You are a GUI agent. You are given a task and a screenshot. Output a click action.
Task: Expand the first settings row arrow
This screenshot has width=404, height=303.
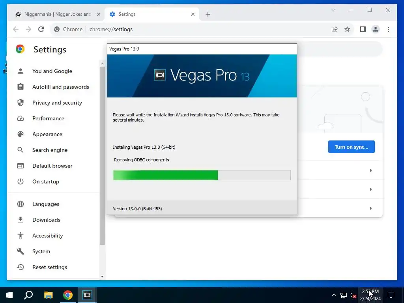click(370, 170)
